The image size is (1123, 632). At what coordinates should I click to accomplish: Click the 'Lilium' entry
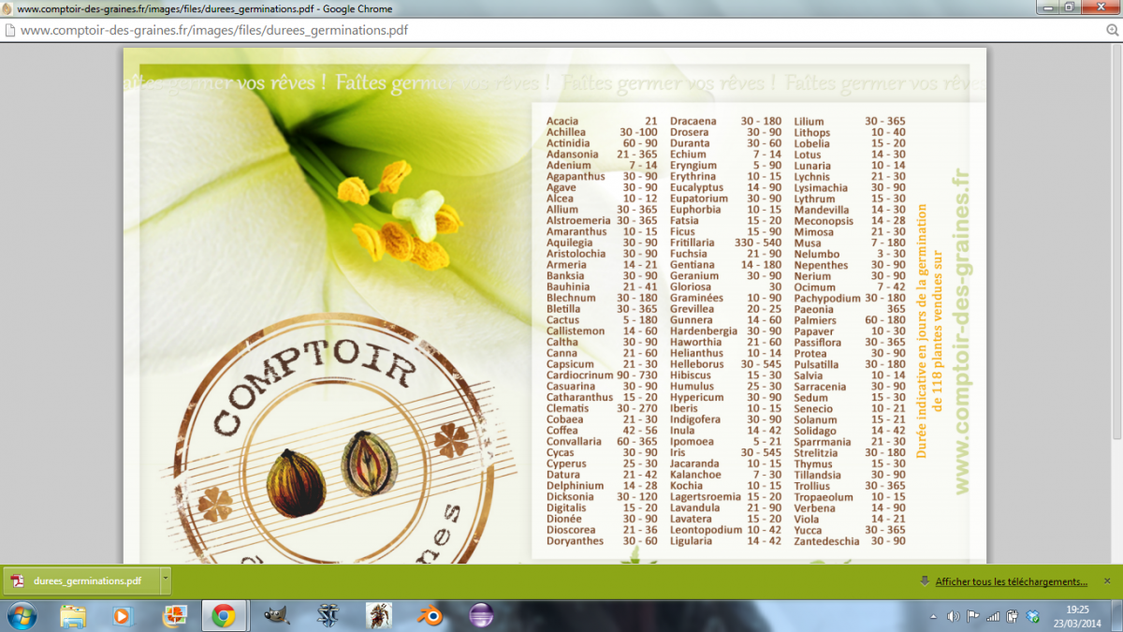click(x=809, y=122)
